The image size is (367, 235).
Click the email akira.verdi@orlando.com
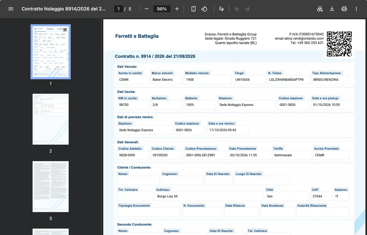coord(304,38)
